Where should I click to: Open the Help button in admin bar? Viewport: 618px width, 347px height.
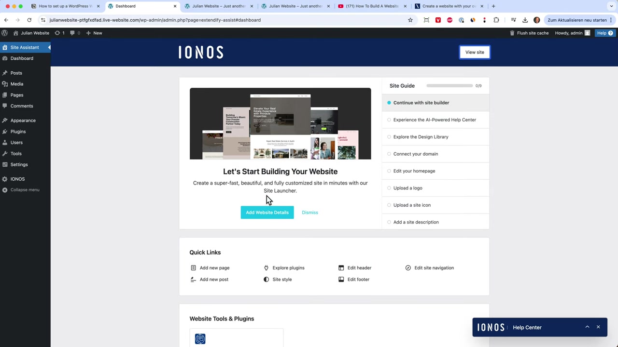pyautogui.click(x=604, y=33)
